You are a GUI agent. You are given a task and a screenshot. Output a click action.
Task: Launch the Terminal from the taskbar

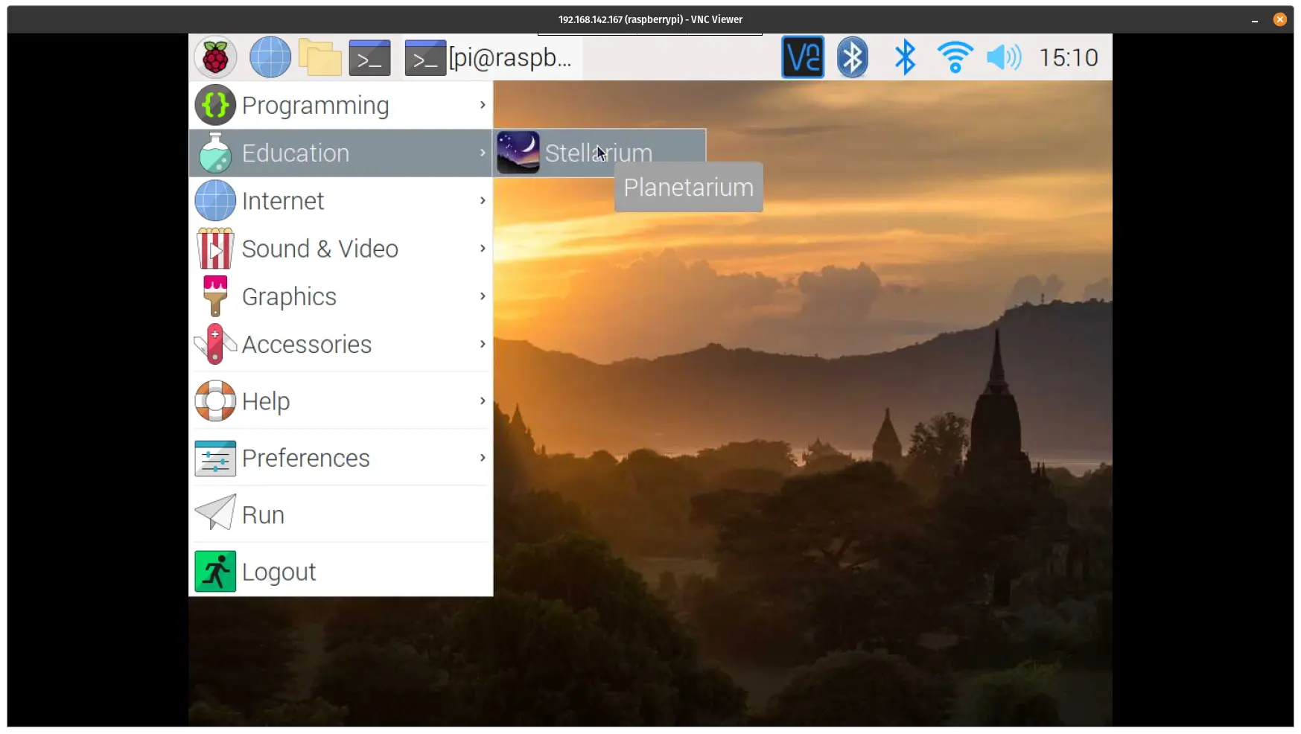[369, 58]
